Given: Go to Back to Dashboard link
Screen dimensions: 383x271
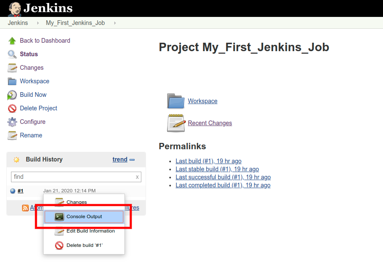Looking at the screenshot, I should click(x=45, y=41).
